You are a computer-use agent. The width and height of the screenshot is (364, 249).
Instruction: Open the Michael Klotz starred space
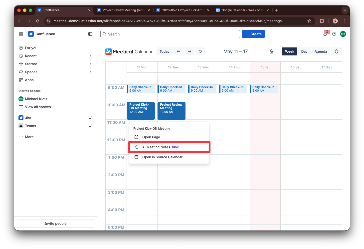[36, 99]
